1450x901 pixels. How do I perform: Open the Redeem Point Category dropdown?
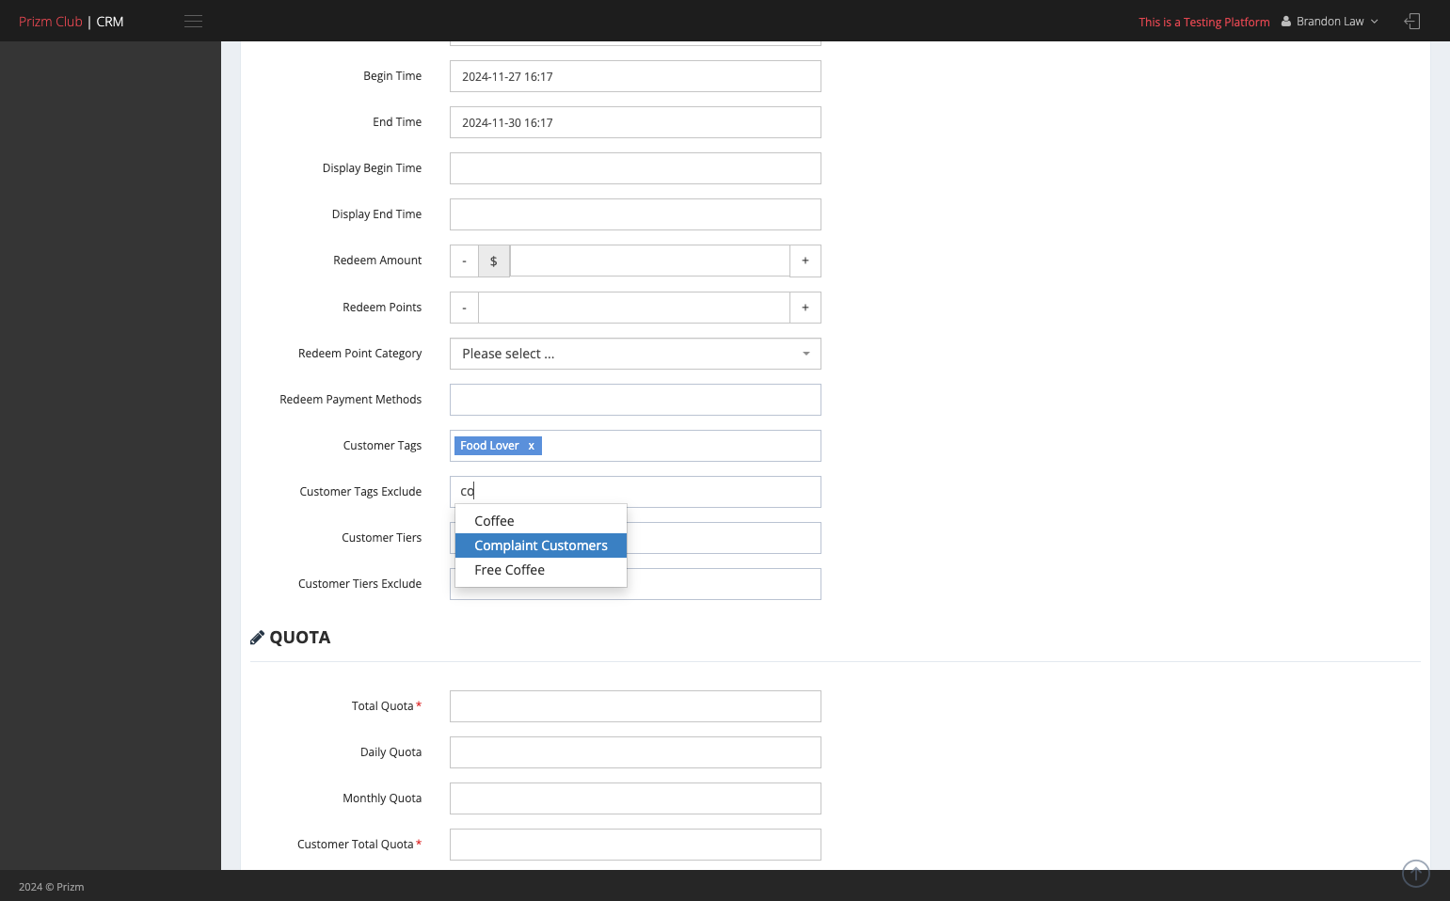click(635, 354)
